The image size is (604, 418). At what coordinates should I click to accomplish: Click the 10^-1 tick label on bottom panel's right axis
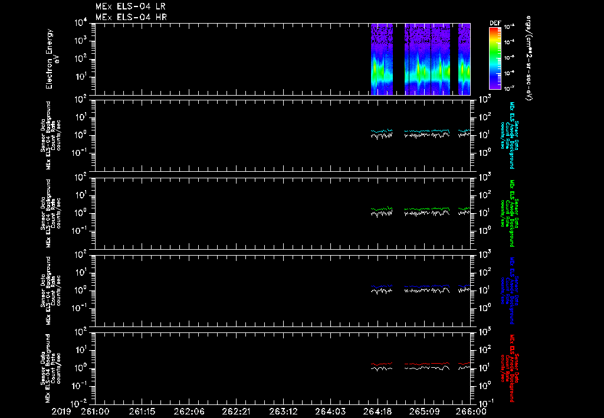[x=485, y=403]
